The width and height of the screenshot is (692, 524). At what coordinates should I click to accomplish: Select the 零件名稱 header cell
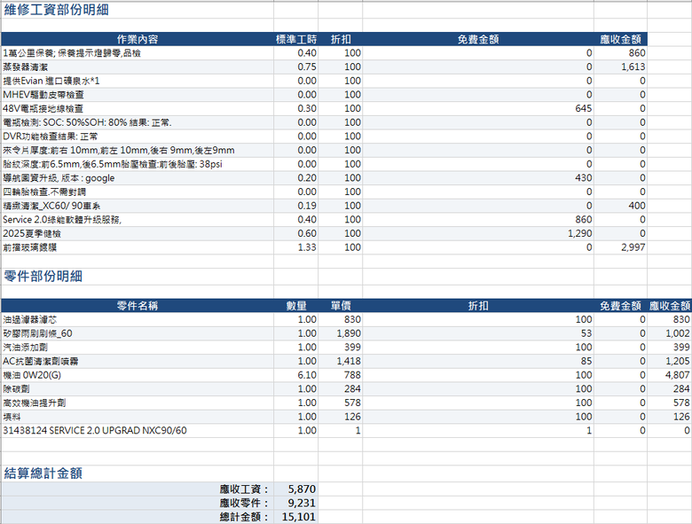click(138, 306)
